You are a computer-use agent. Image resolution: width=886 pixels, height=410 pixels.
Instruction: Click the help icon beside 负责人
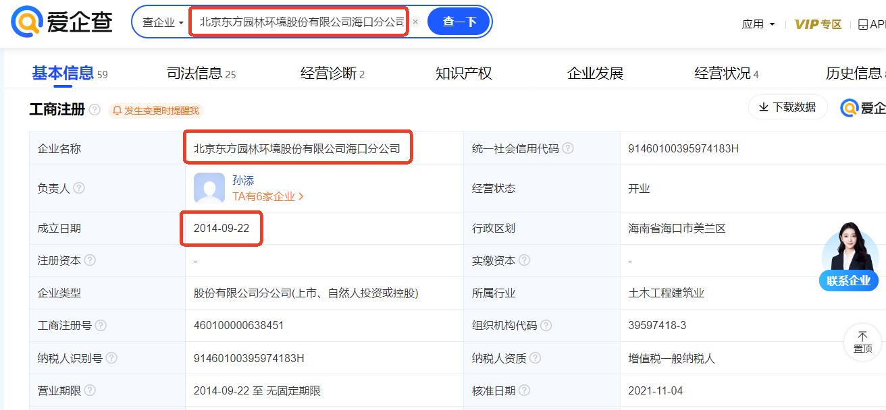coord(79,188)
